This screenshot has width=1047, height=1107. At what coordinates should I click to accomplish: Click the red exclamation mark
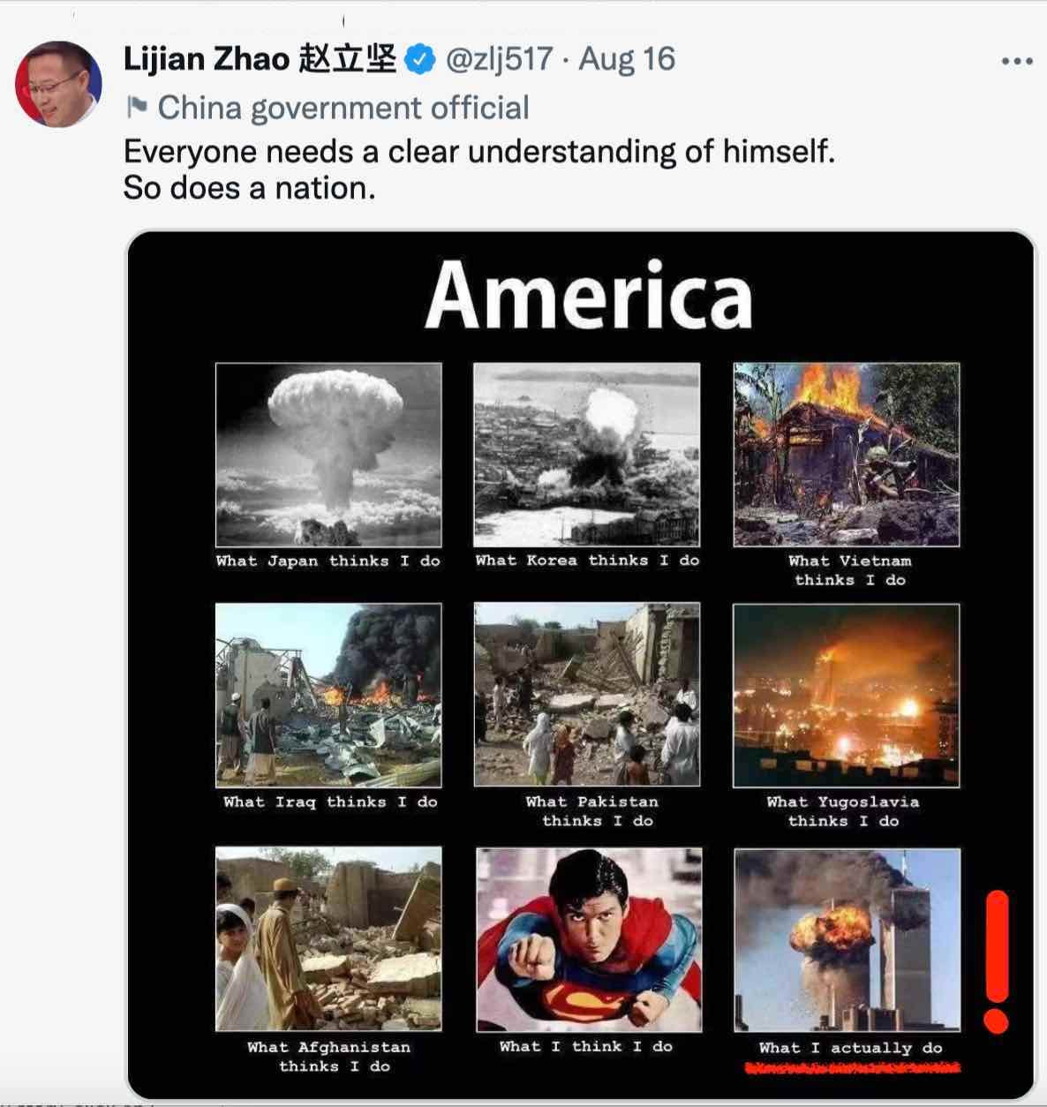point(997,961)
